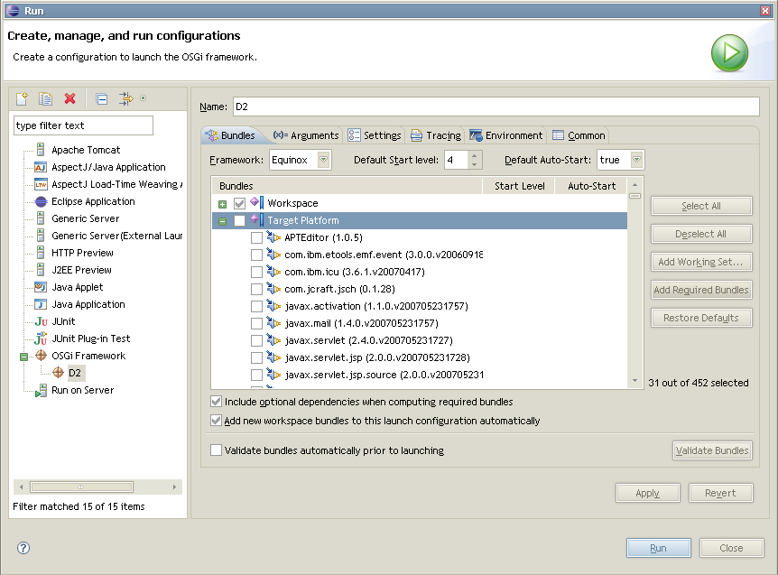The height and width of the screenshot is (575, 778).
Task: Open the Tracing tab
Action: click(436, 134)
